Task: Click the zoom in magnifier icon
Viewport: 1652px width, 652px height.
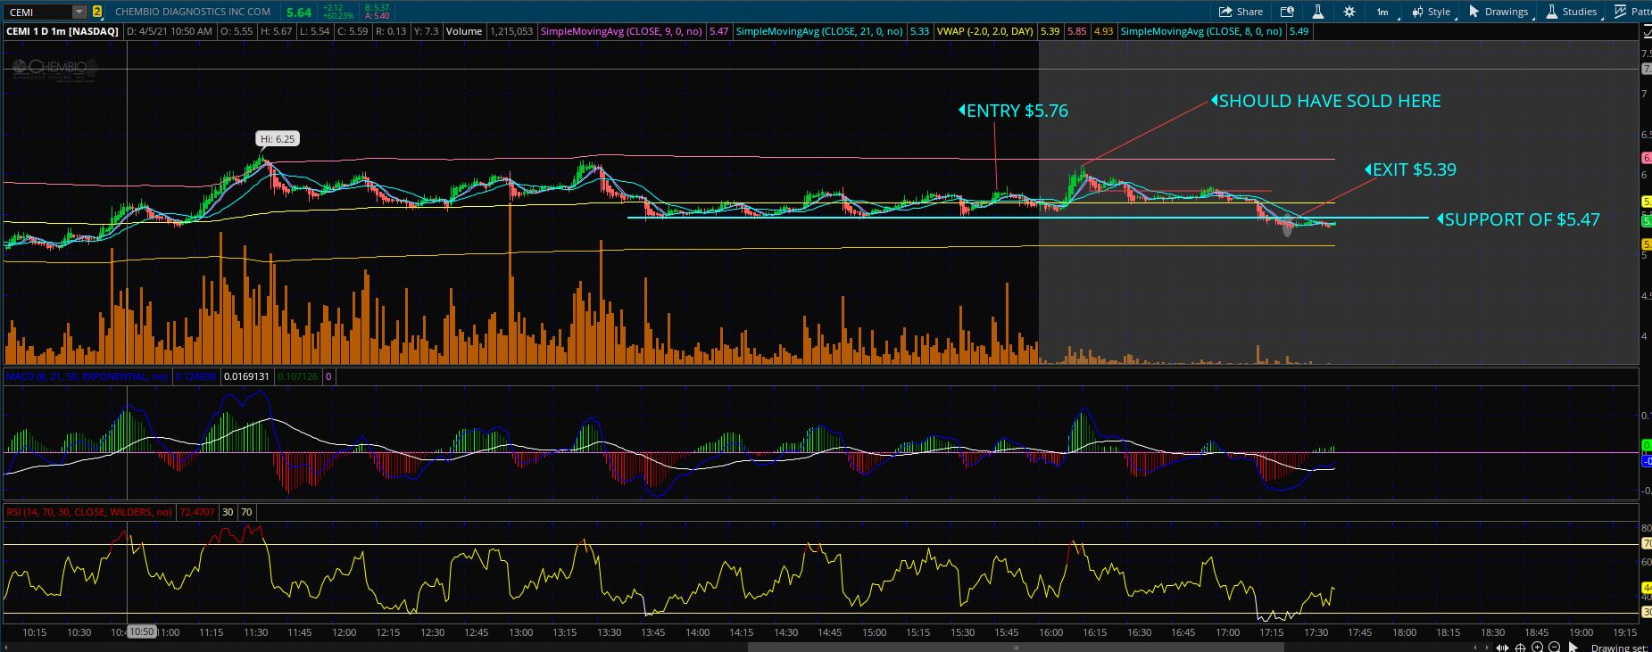Action: (1538, 647)
